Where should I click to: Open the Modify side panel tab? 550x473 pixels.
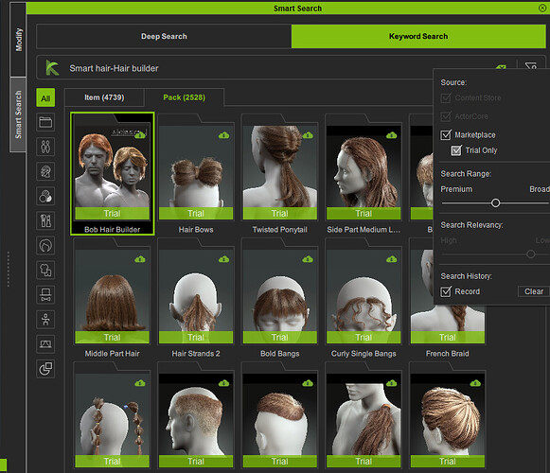18,40
